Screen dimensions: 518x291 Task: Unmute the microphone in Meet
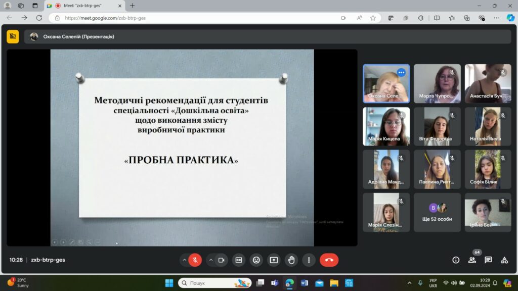tap(195, 260)
